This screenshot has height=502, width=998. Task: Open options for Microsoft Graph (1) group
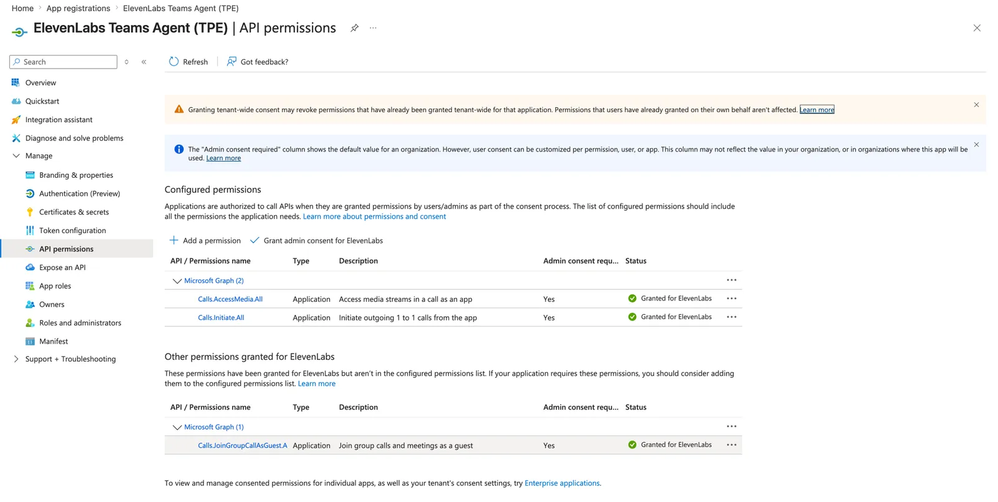click(x=732, y=427)
